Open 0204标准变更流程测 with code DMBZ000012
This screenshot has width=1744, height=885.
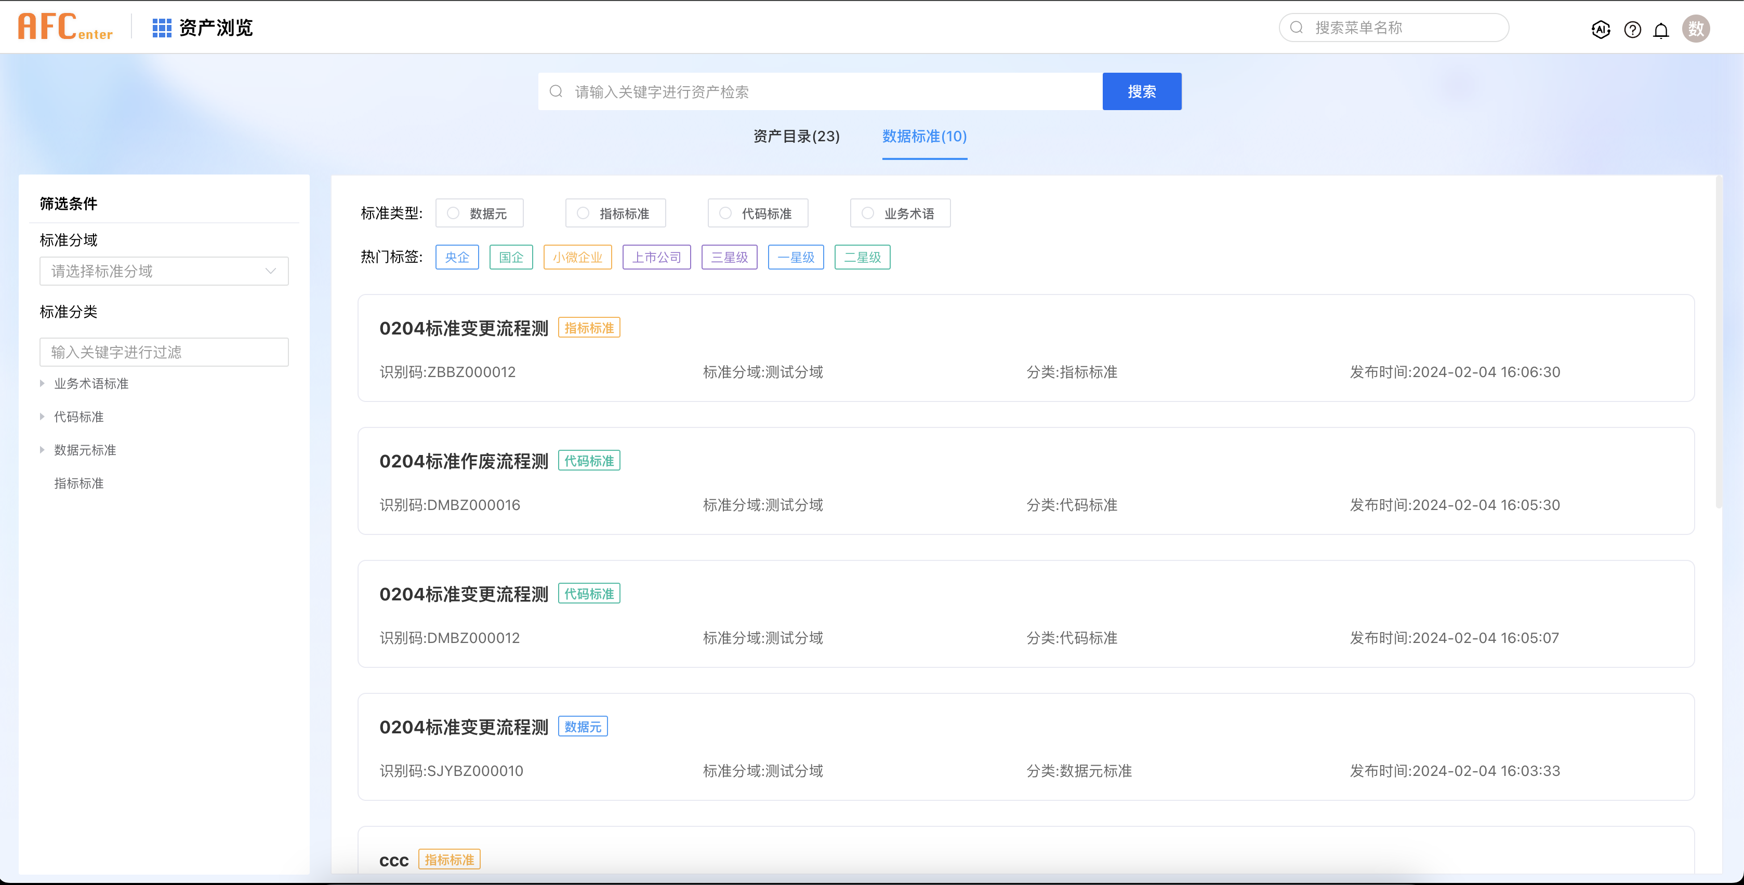(464, 594)
